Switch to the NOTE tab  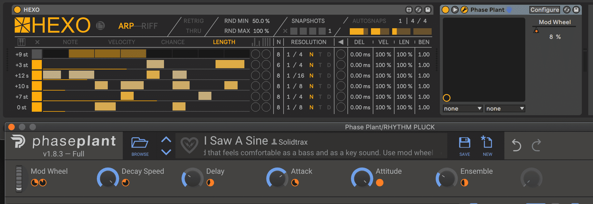pos(70,42)
